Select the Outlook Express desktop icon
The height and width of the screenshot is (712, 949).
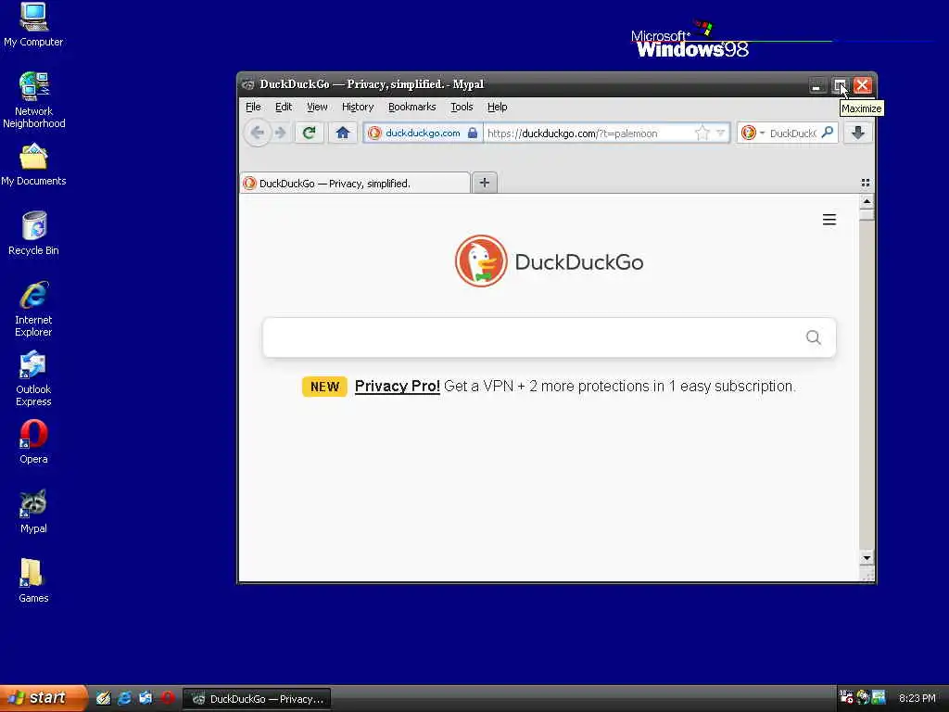tap(33, 378)
